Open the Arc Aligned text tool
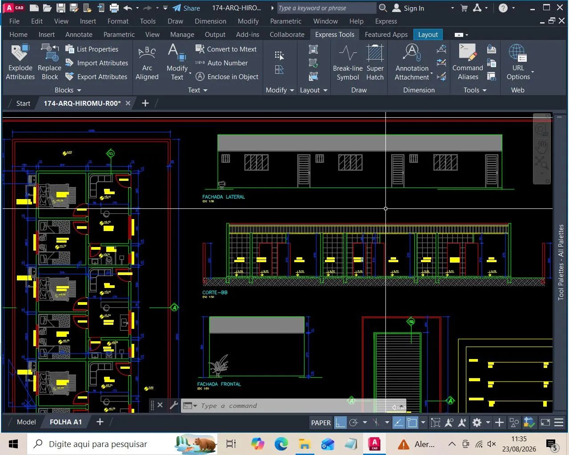This screenshot has height=455, width=569. coord(147,62)
